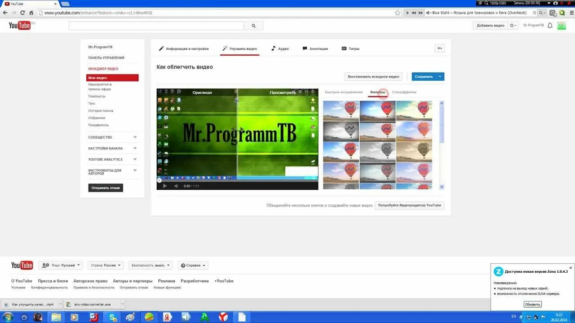575x323 pixels.
Task: Open the settings gear menu in header
Action: (513, 26)
